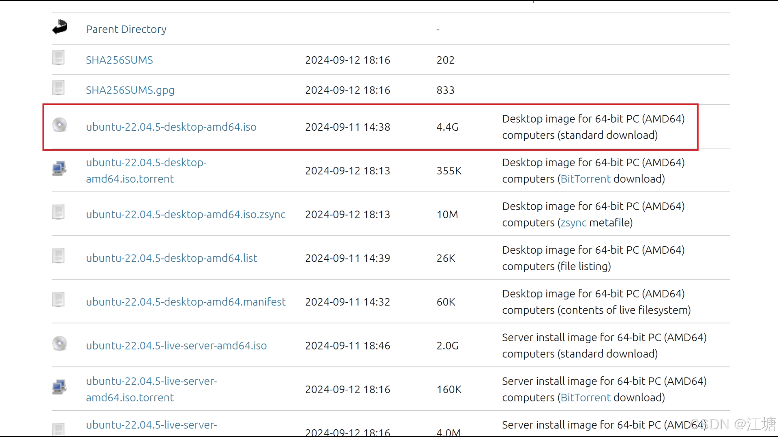Click the computer icon for the desktop torrent file
Viewport: 778px width, 437px height.
[x=59, y=168]
